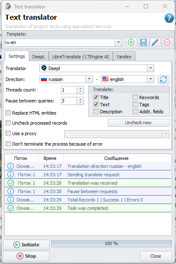
Task: Decrease Threads count with down arrow
Action: click(80, 92)
